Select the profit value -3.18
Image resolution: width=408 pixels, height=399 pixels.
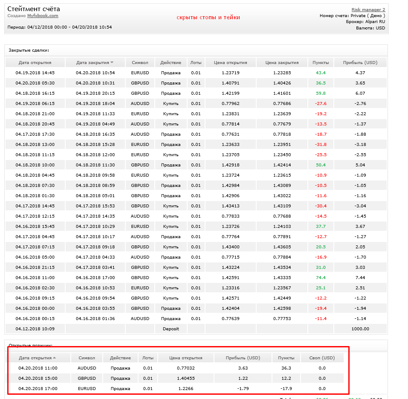click(x=360, y=145)
